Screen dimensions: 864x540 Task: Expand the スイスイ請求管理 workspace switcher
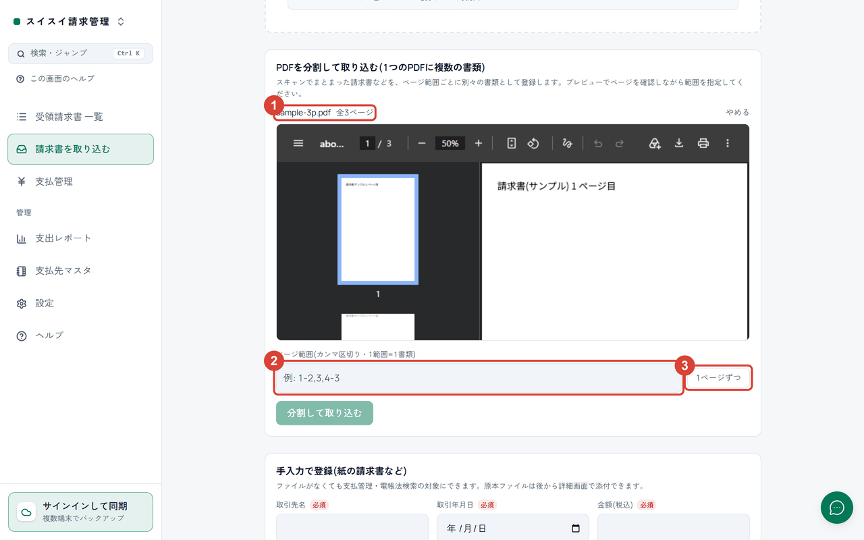121,22
